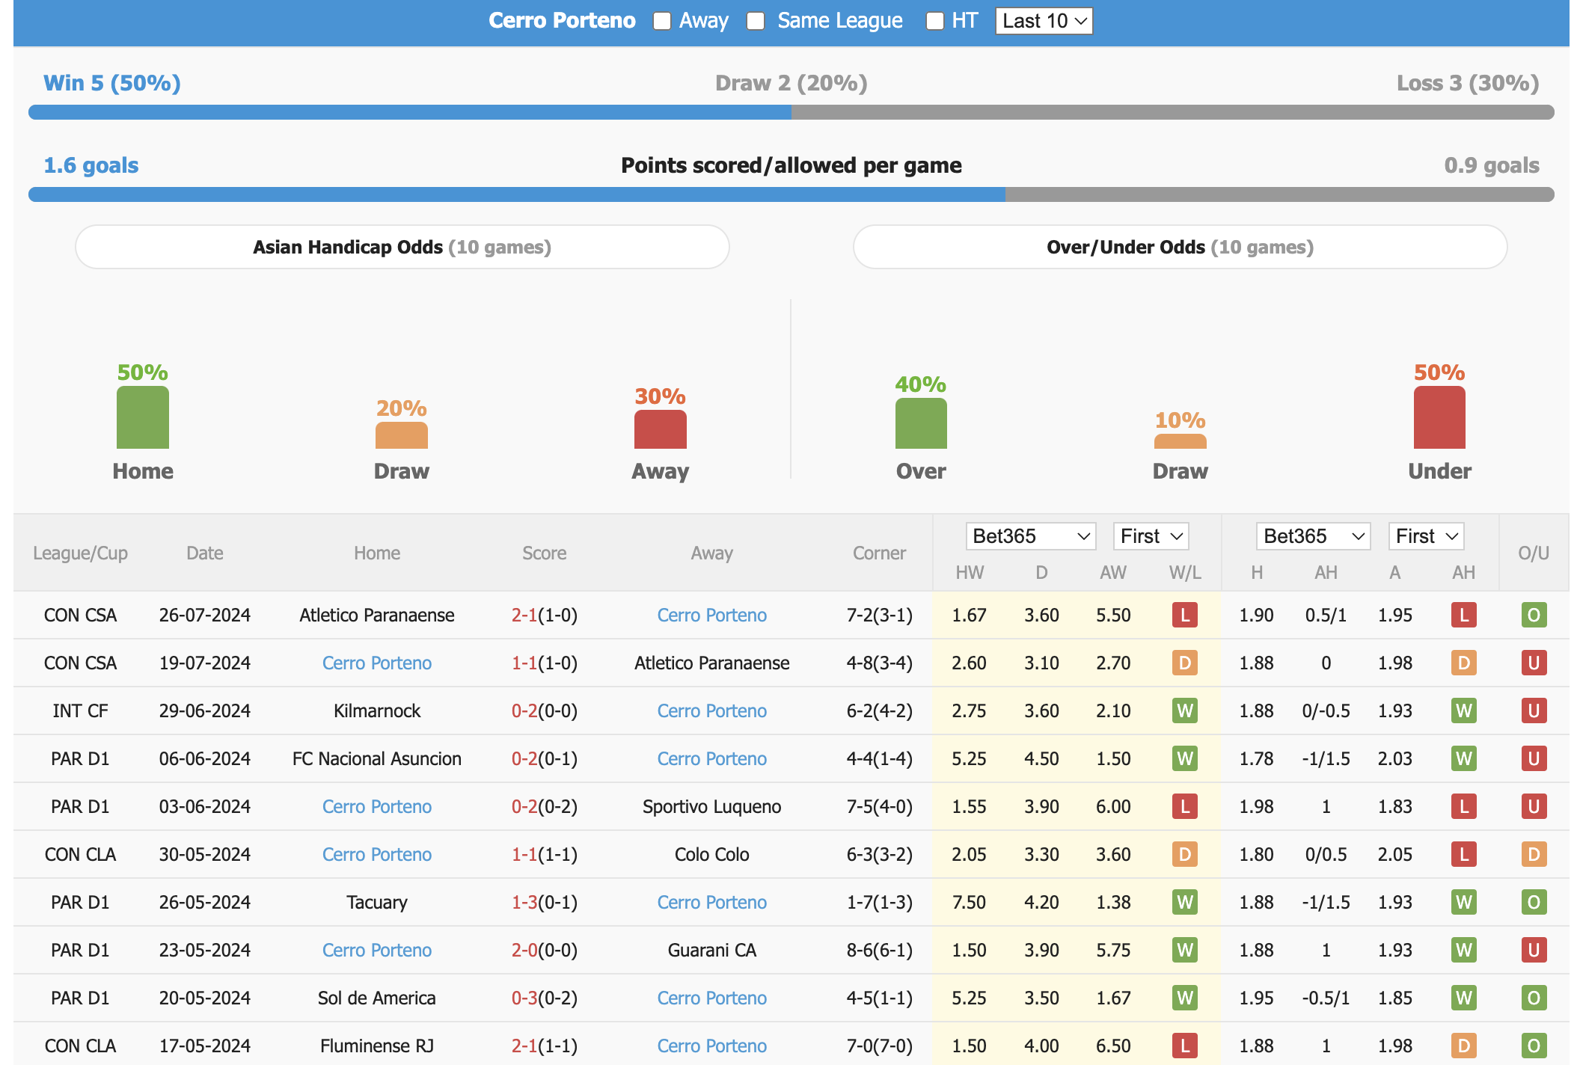The image size is (1580, 1065).
Task: Click Sportivo Luqueno team name
Action: coord(711,806)
